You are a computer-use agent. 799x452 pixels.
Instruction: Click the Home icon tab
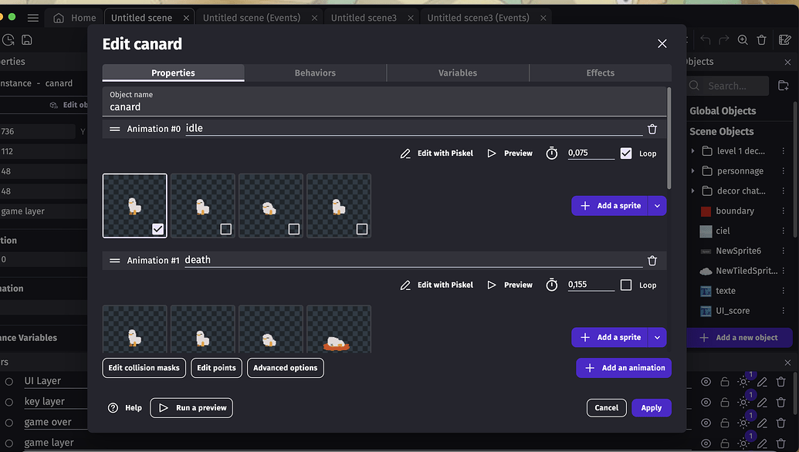[x=74, y=18]
